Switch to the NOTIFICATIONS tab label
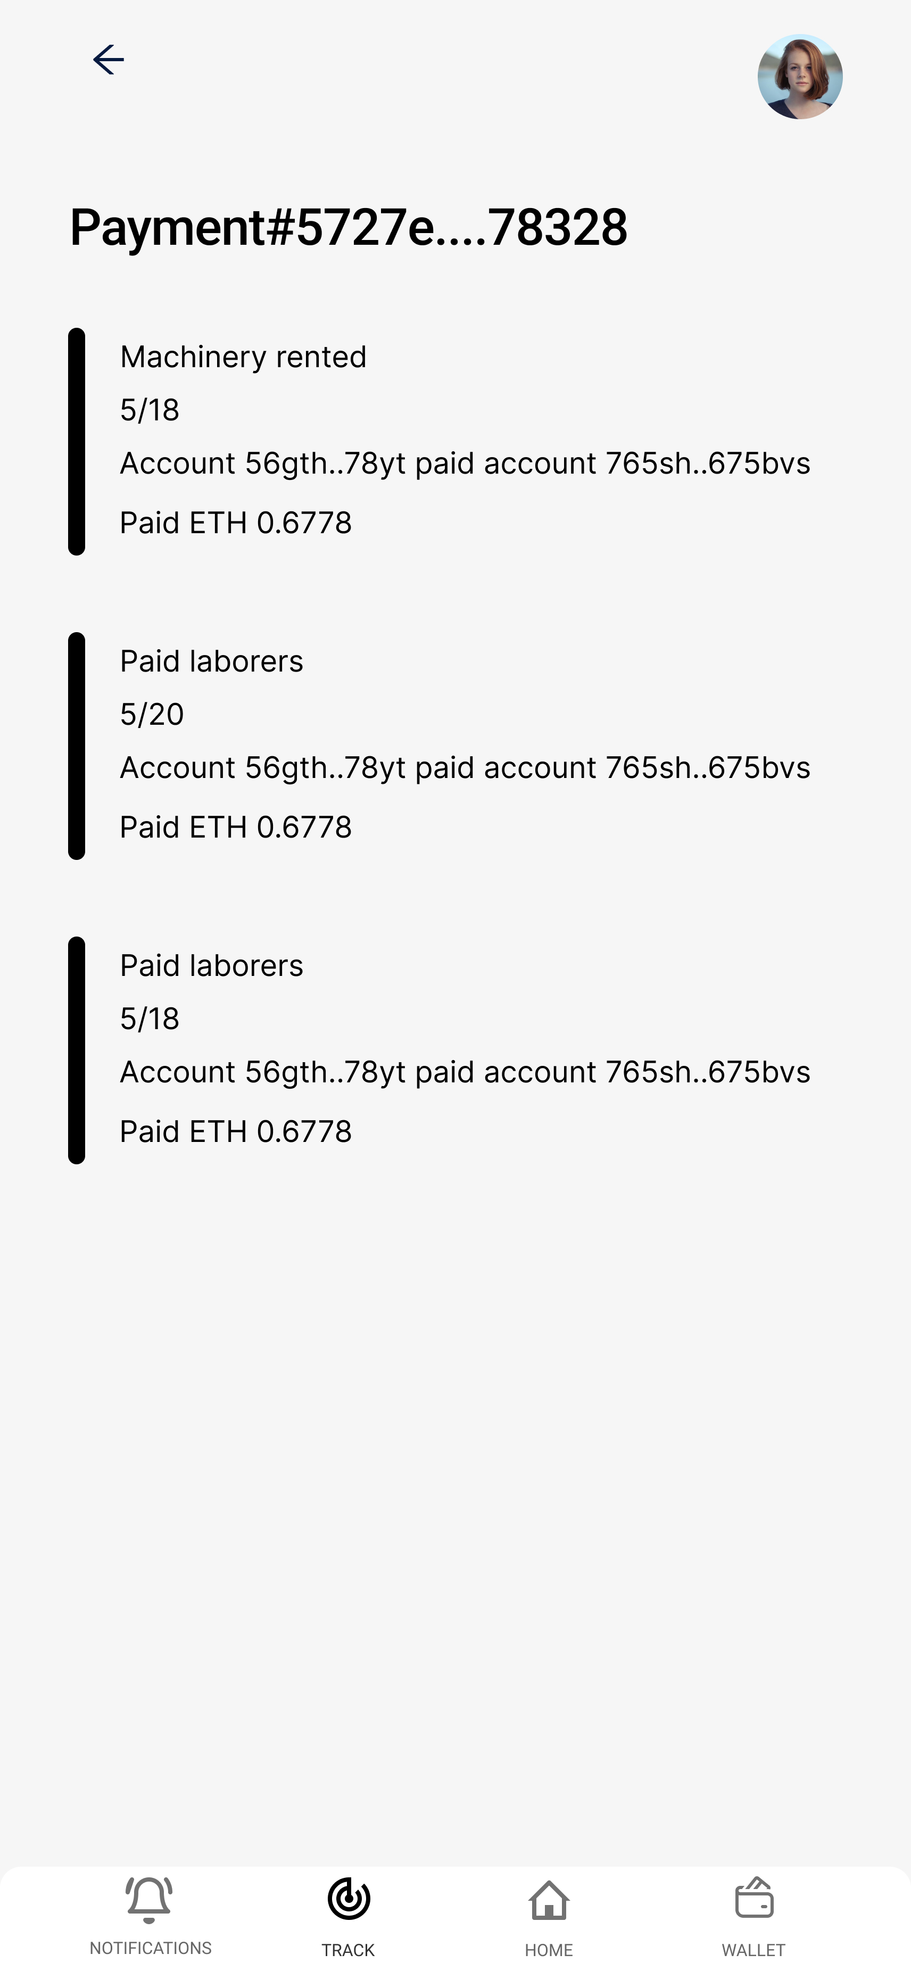This screenshot has height=1971, width=911. pyautogui.click(x=151, y=1948)
